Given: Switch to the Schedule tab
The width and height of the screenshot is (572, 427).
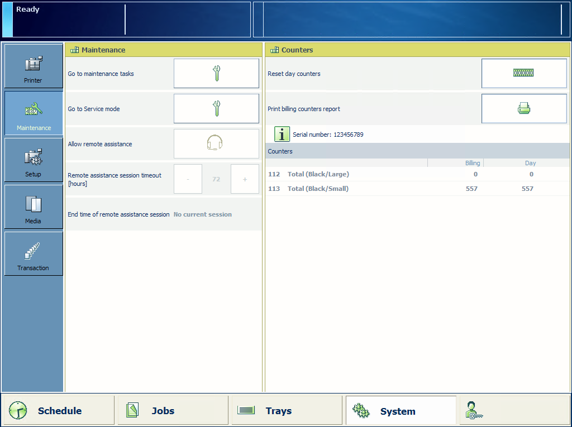Looking at the screenshot, I should pyautogui.click(x=59, y=411).
